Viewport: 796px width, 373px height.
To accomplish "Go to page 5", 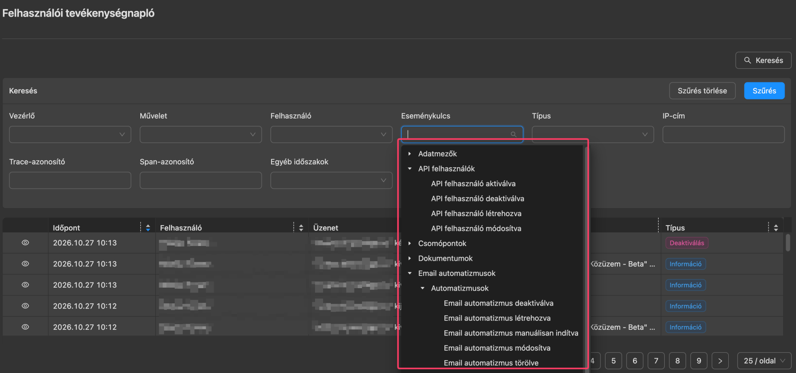I will 614,361.
